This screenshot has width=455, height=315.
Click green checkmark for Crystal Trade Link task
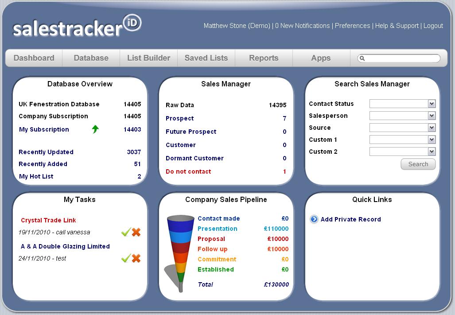click(126, 232)
